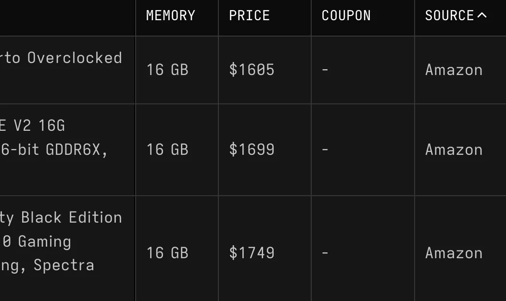The image size is (506, 301).
Task: Open Amazon source for the $1699 card
Action: point(454,150)
